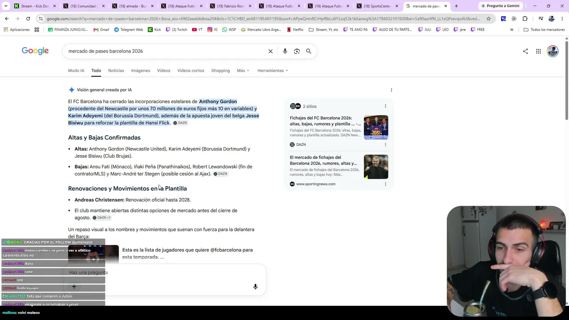
Task: Open the Google logo homepage link
Action: [35, 51]
